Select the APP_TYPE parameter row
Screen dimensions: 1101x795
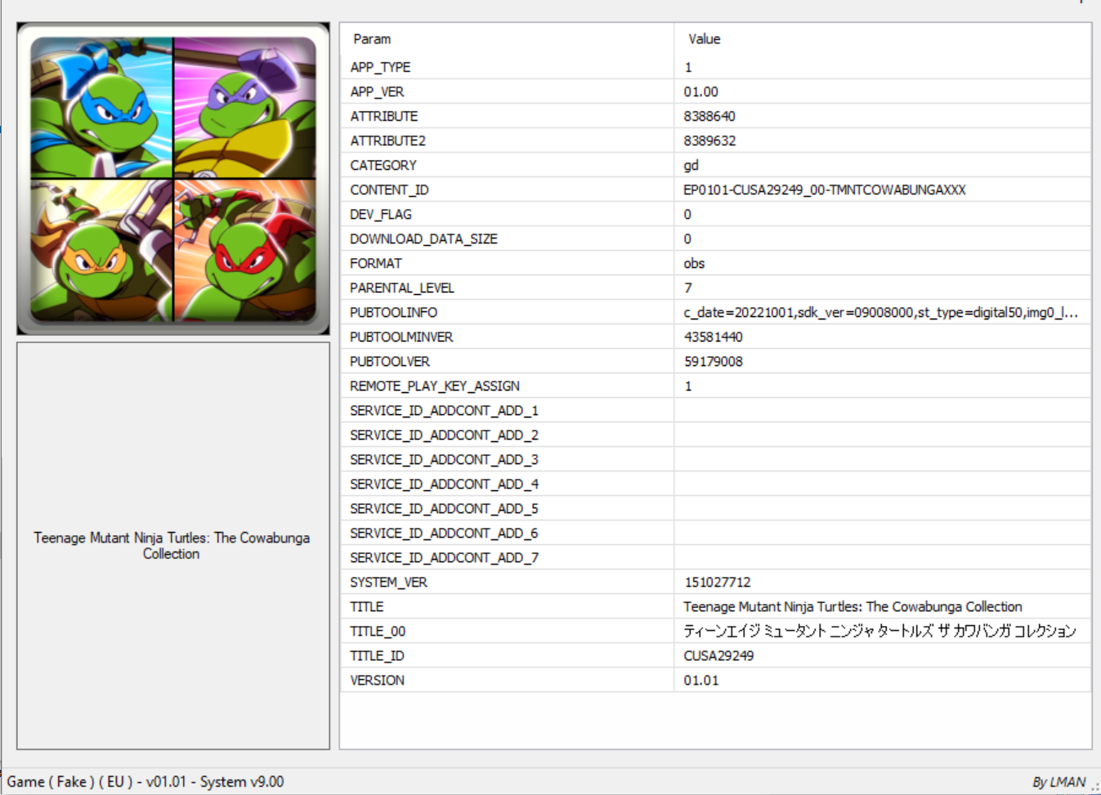[716, 67]
